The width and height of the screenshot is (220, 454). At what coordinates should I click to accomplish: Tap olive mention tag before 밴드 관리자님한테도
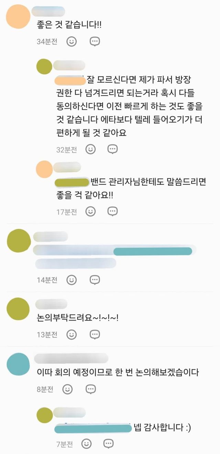(72, 182)
